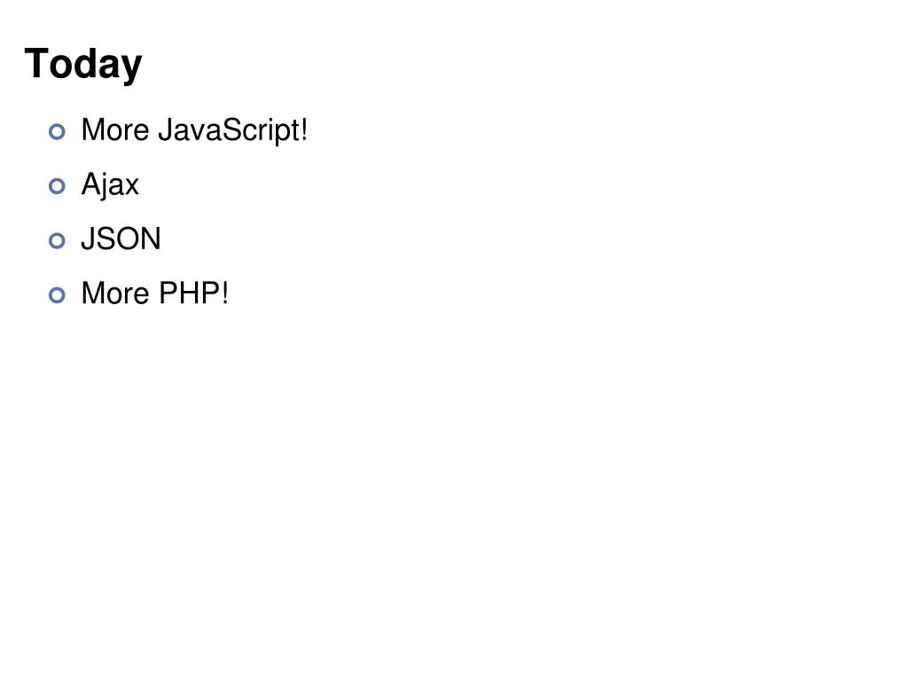Select the More PHP! bullet text
The height and width of the screenshot is (681, 908).
[154, 294]
